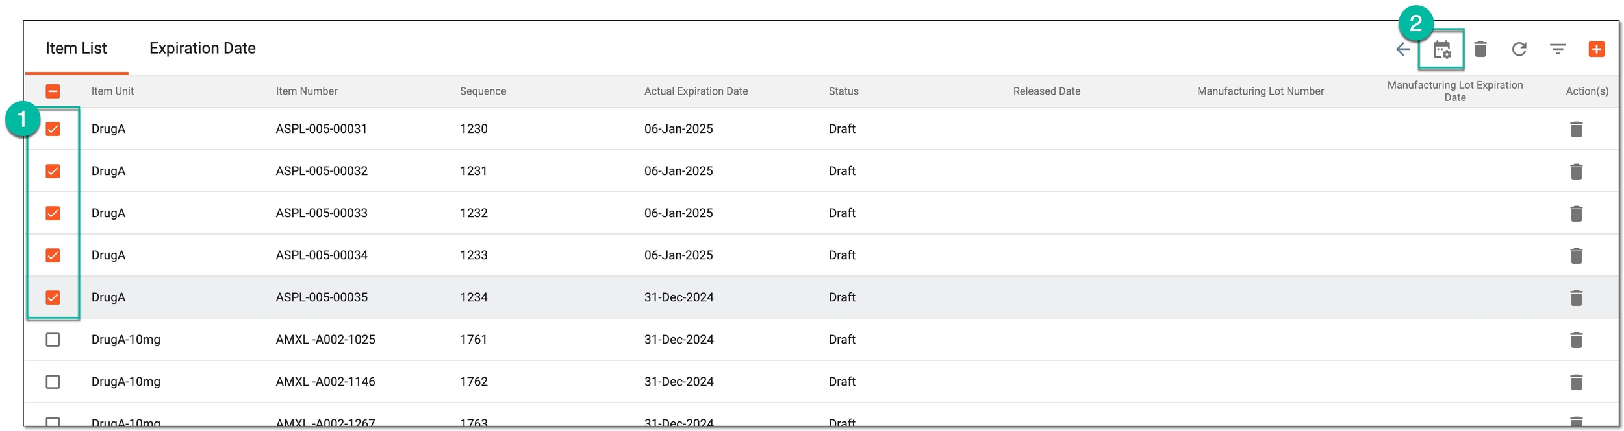Click the Status column header
The width and height of the screenshot is (1624, 431).
[x=843, y=91]
